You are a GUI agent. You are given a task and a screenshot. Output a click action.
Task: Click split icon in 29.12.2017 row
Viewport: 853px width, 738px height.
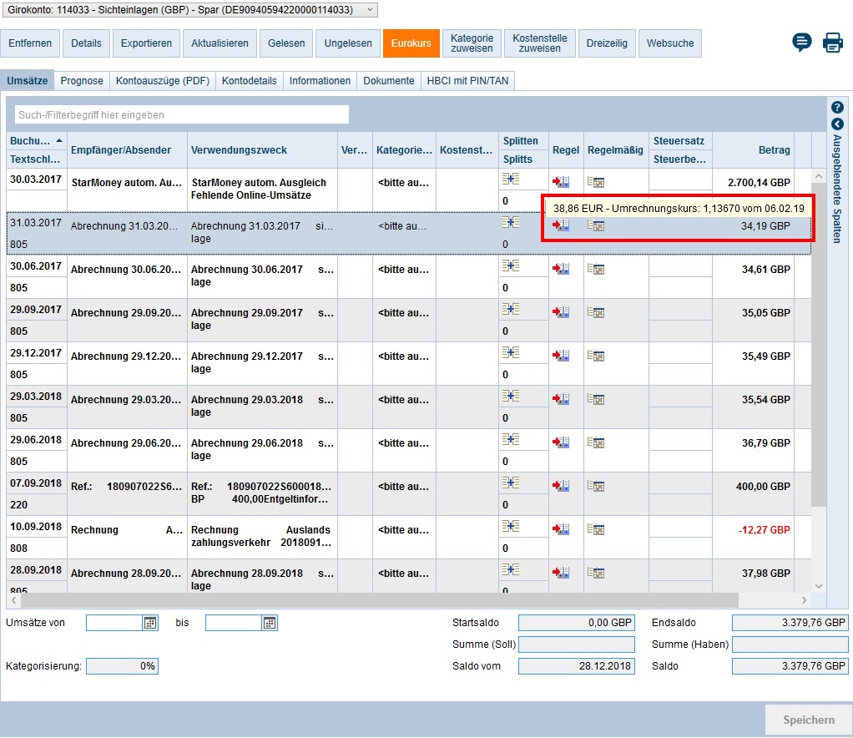[x=510, y=352]
